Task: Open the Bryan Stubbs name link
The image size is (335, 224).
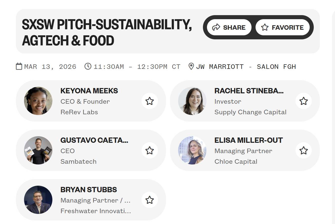Action: tap(89, 190)
